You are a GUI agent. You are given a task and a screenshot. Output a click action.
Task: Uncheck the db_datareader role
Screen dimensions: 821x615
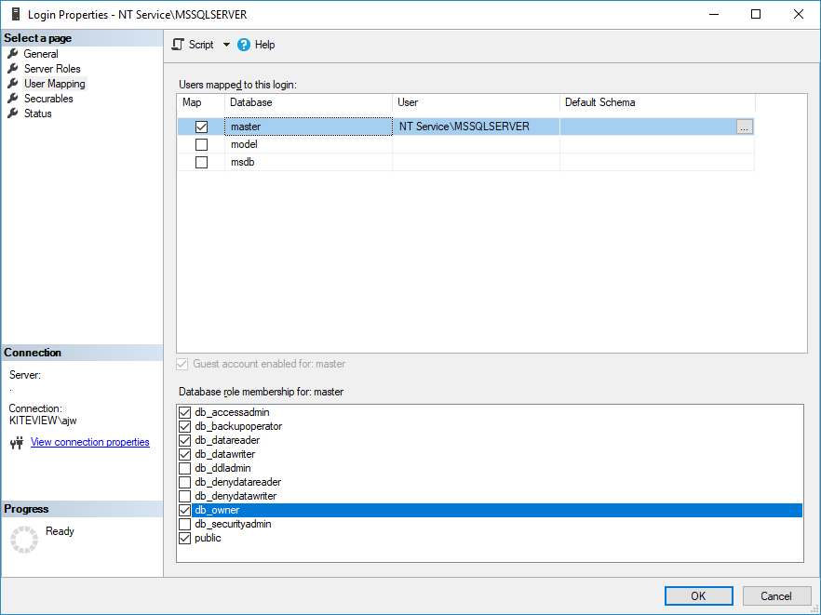[185, 440]
